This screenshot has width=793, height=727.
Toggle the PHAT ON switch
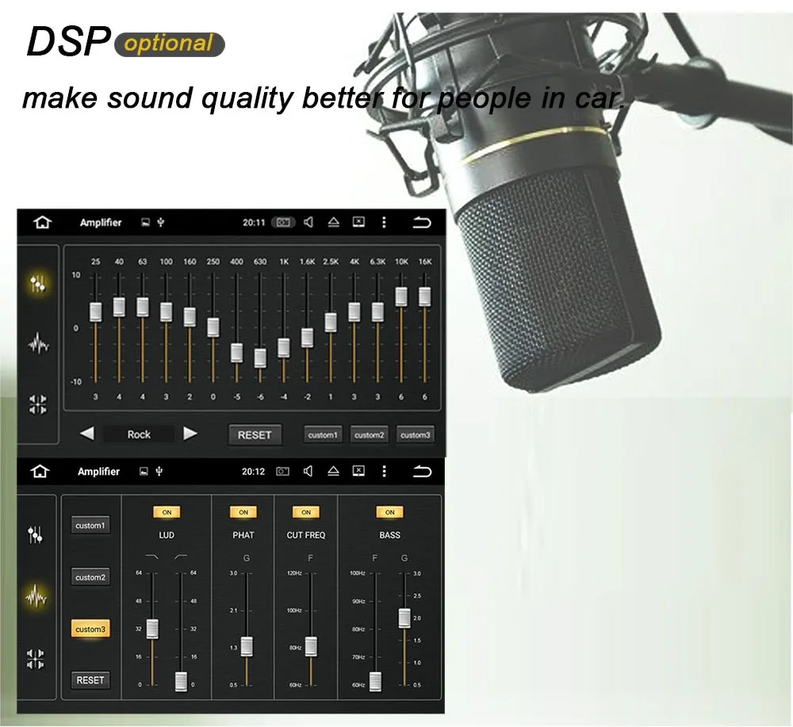coord(243,512)
